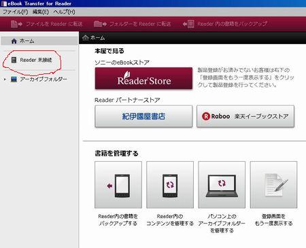Viewport: 306px width, 248px height.
Task: Click パソコン上のアーカイブフォルダーを管理する label
Action: click(x=222, y=224)
